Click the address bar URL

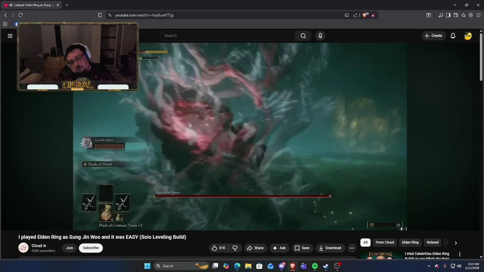click(144, 15)
